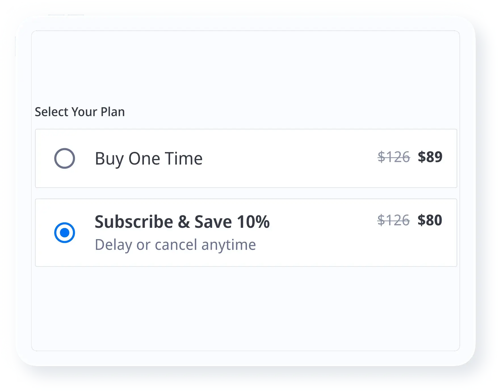Click the 'Delay or cancel anytime' subtitle

(175, 245)
